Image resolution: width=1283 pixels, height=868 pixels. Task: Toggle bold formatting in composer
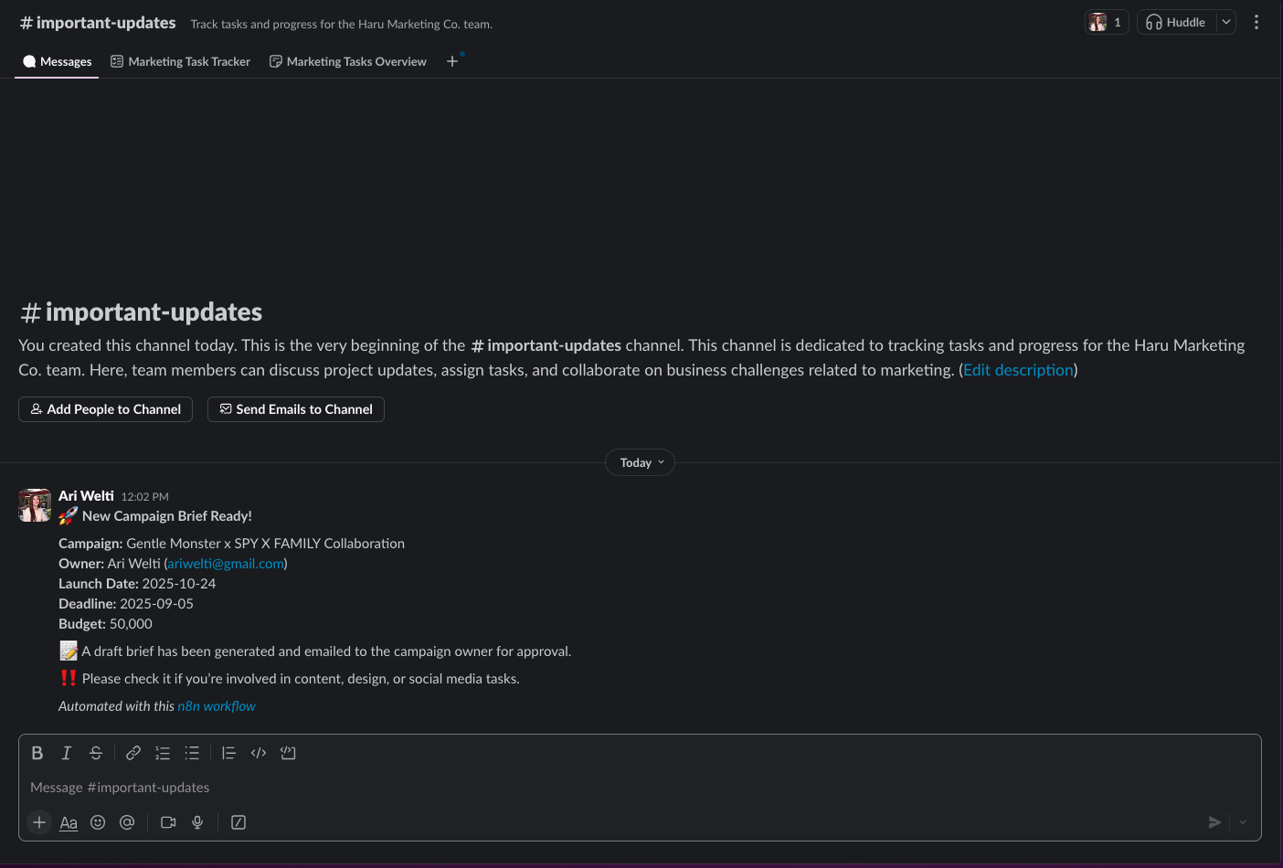pyautogui.click(x=37, y=753)
